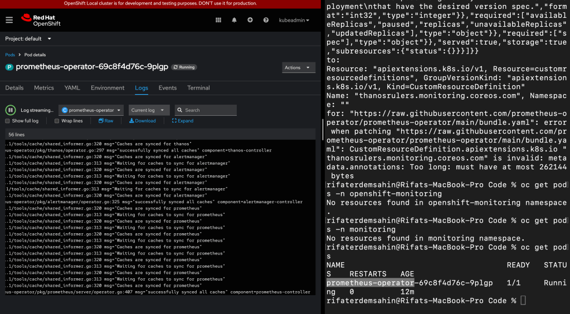Screen dimensions: 570x314
Task: Click the Pod details breadcrumb text
Action: click(35, 55)
